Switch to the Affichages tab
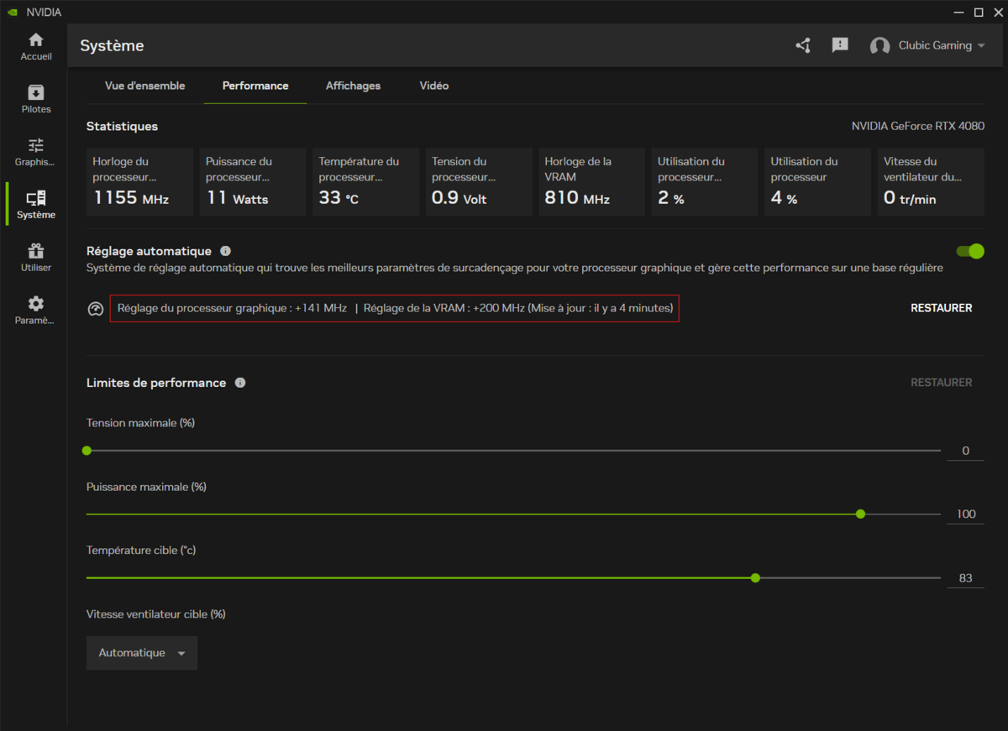This screenshot has width=1008, height=731. 353,86
